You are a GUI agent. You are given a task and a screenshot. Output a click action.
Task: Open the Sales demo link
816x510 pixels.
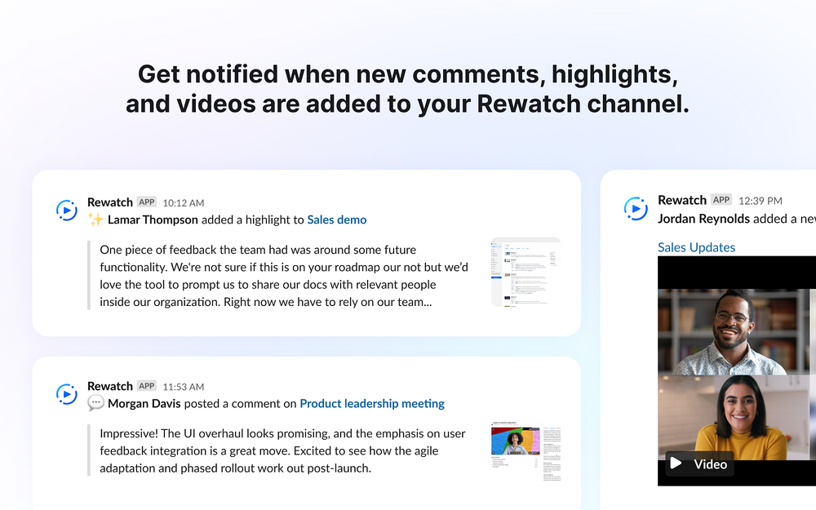pyautogui.click(x=337, y=220)
